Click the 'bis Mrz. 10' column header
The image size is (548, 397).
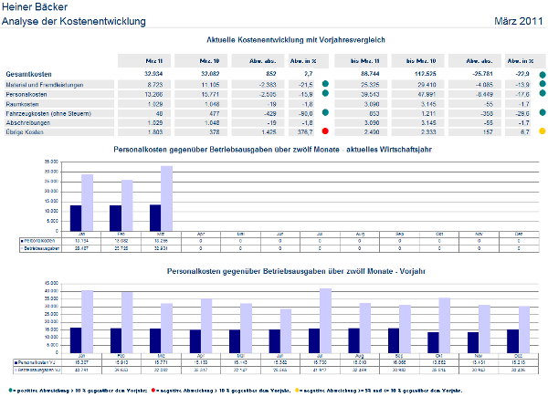tap(417, 61)
